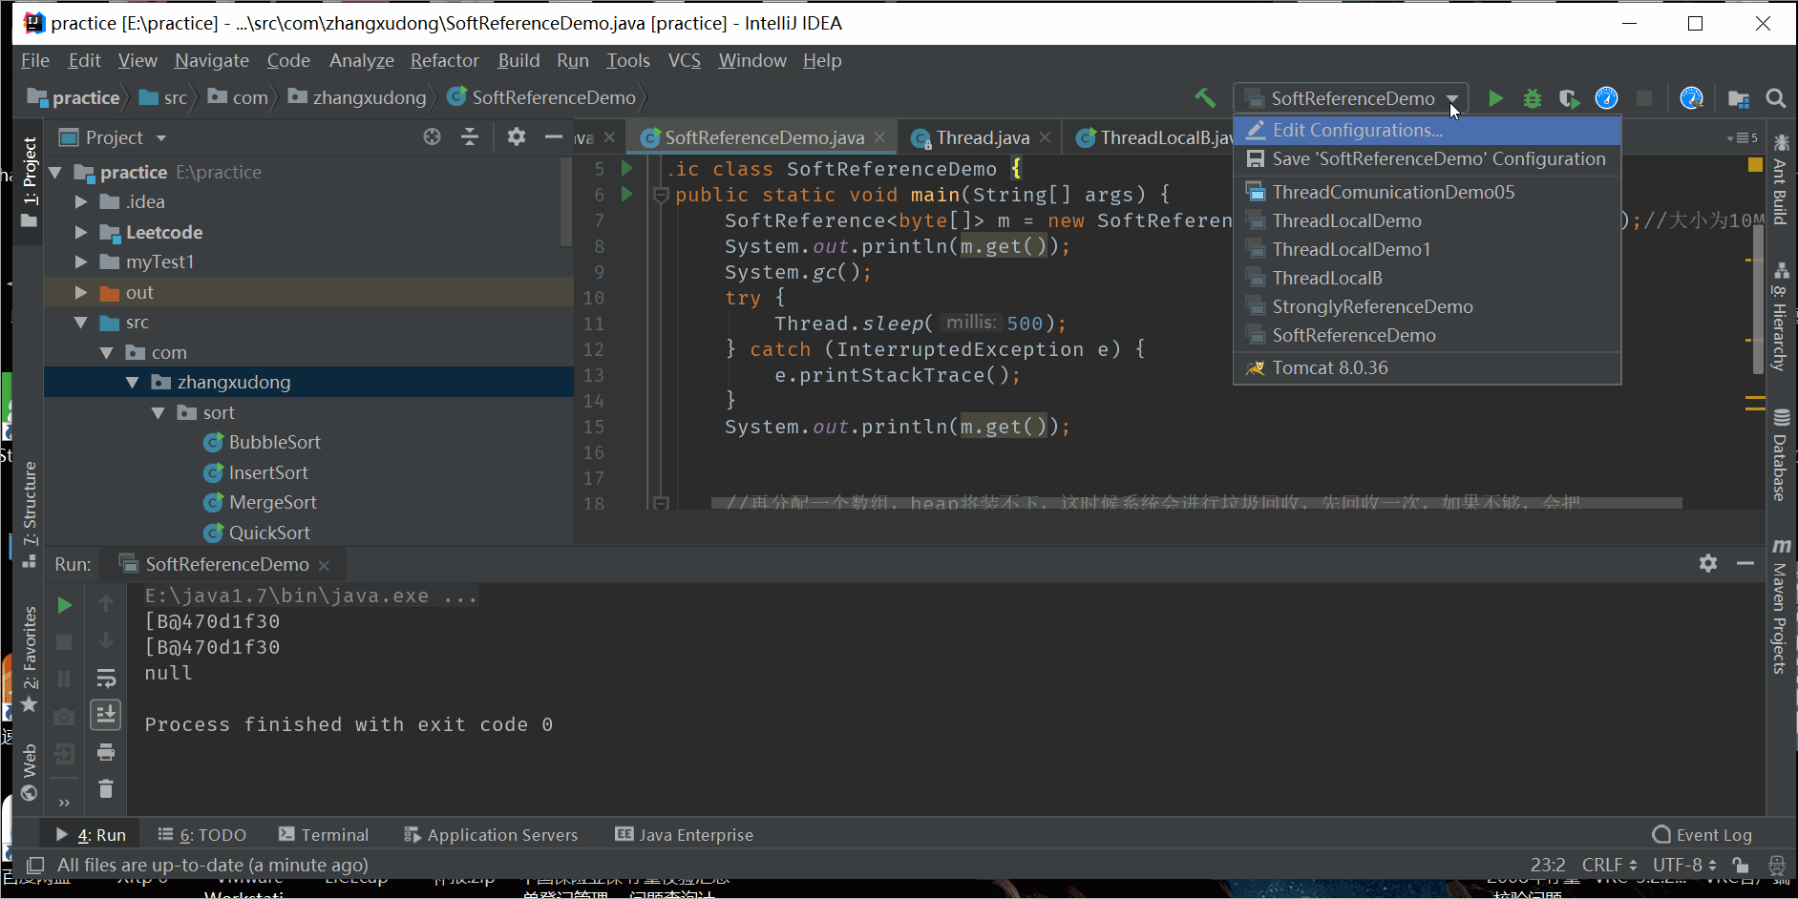
Task: Click UTF-8 encoding in status bar
Action: (x=1684, y=865)
